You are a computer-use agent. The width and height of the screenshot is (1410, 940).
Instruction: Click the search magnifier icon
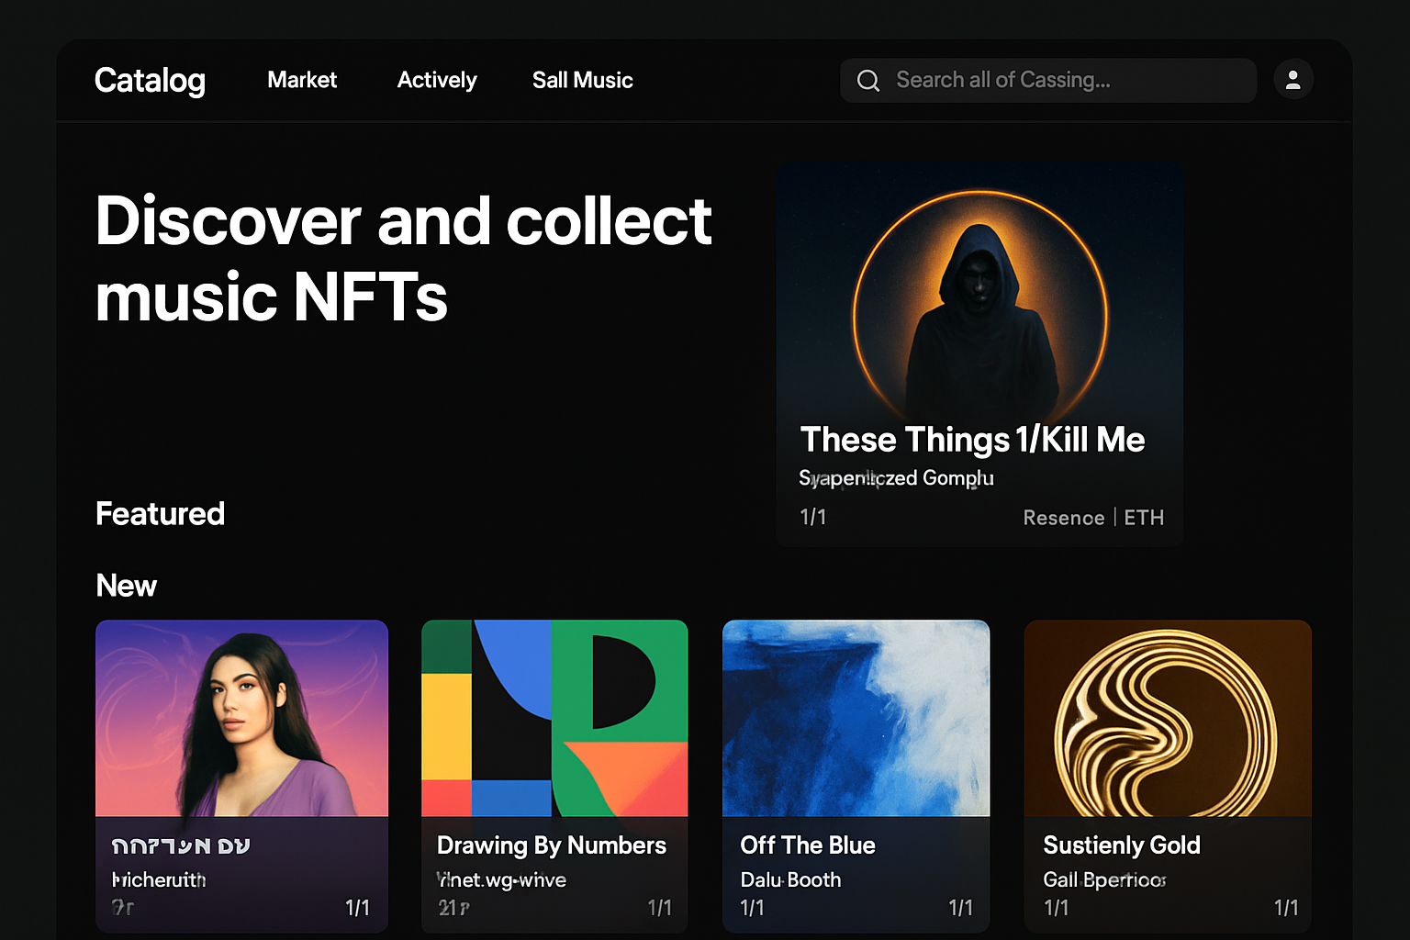[867, 81]
